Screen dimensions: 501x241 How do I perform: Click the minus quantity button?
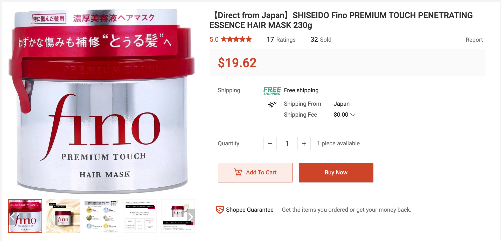pyautogui.click(x=270, y=144)
